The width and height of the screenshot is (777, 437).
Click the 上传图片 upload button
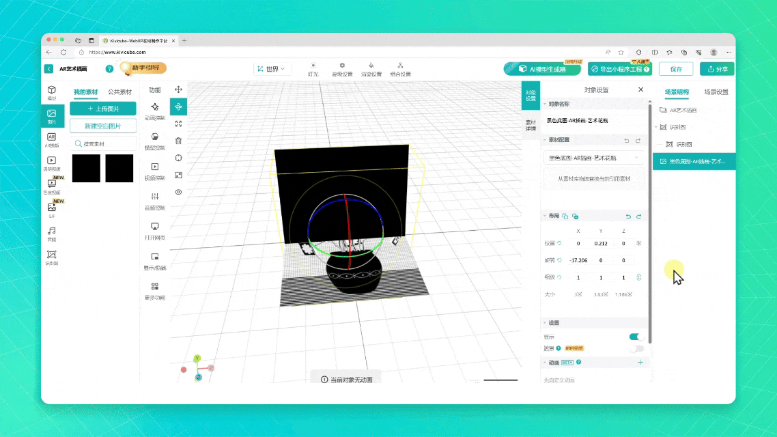click(103, 109)
